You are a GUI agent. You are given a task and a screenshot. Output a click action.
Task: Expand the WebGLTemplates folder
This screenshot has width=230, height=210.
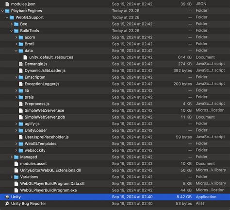[16, 144]
